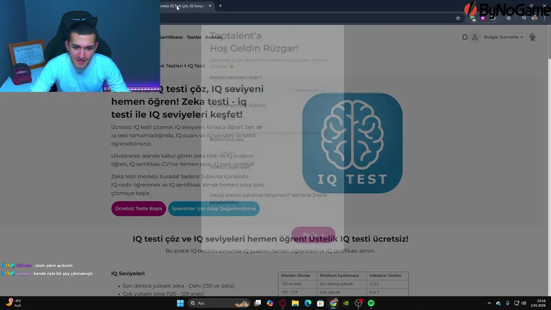This screenshot has height=310, width=551.
Task: Open Microsoft Edge from the taskbar
Action: [x=308, y=303]
